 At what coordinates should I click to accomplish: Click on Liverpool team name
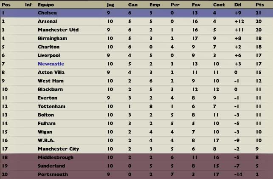(x=49, y=55)
